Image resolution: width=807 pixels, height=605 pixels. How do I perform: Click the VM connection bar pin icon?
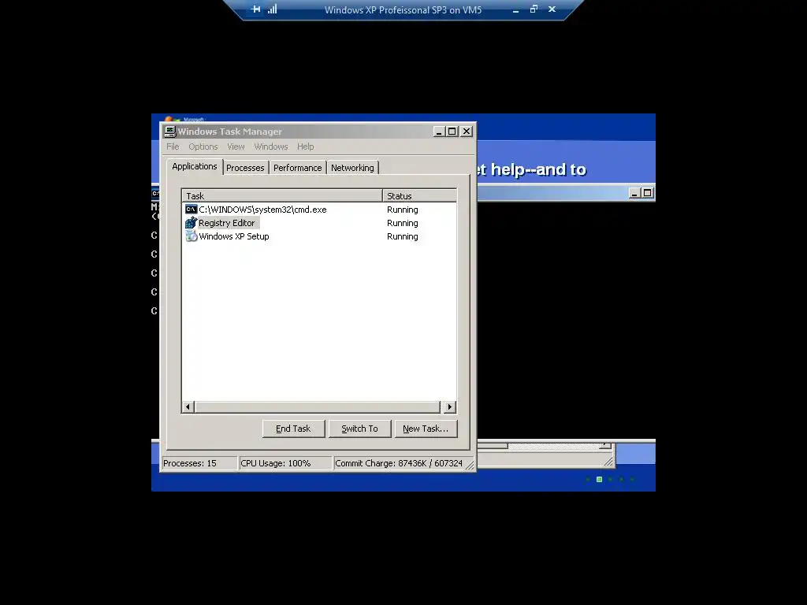tap(256, 9)
